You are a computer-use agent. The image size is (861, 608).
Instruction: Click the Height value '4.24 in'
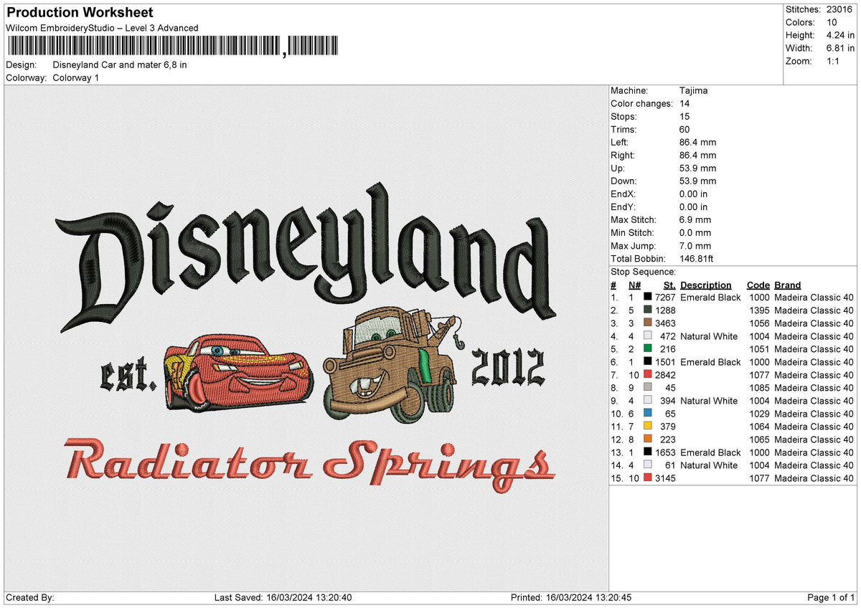click(840, 35)
